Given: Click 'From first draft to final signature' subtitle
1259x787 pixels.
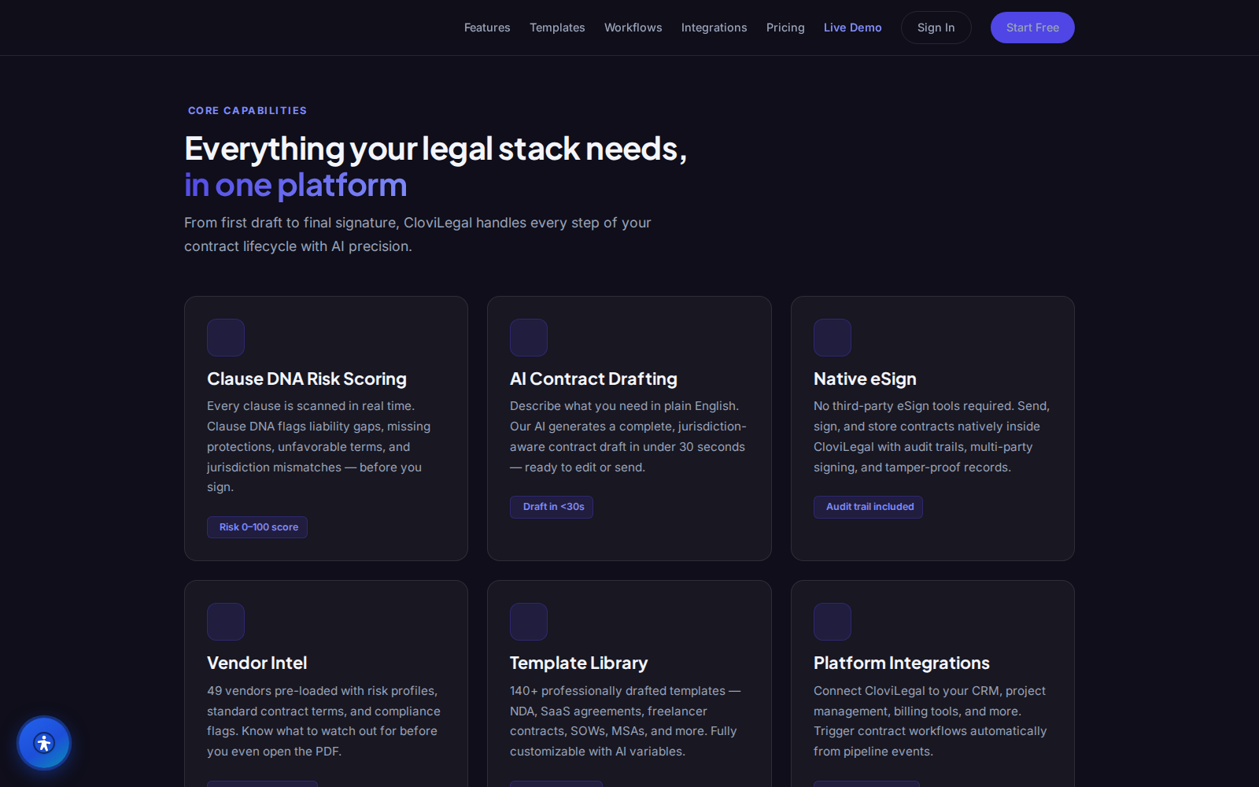Looking at the screenshot, I should pos(418,235).
